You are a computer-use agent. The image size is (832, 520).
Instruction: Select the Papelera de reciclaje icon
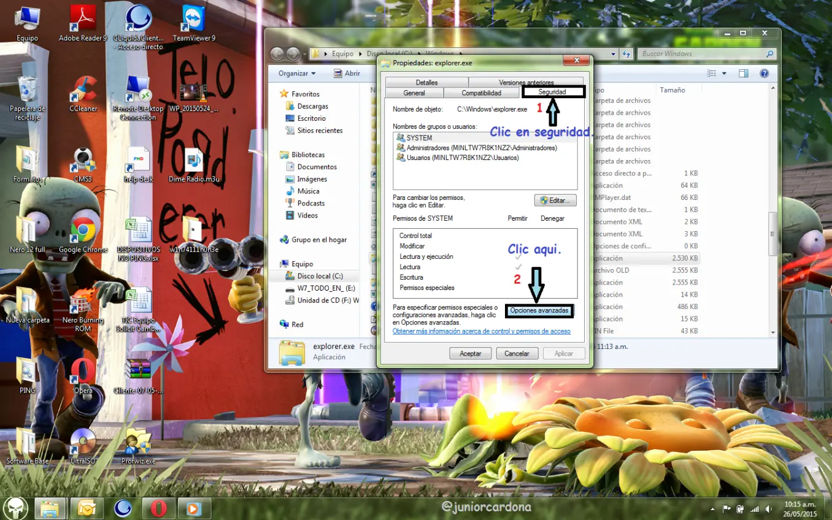[28, 97]
